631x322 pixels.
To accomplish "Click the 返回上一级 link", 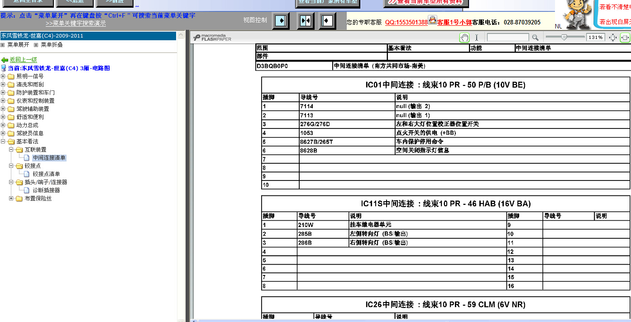I will coord(24,60).
